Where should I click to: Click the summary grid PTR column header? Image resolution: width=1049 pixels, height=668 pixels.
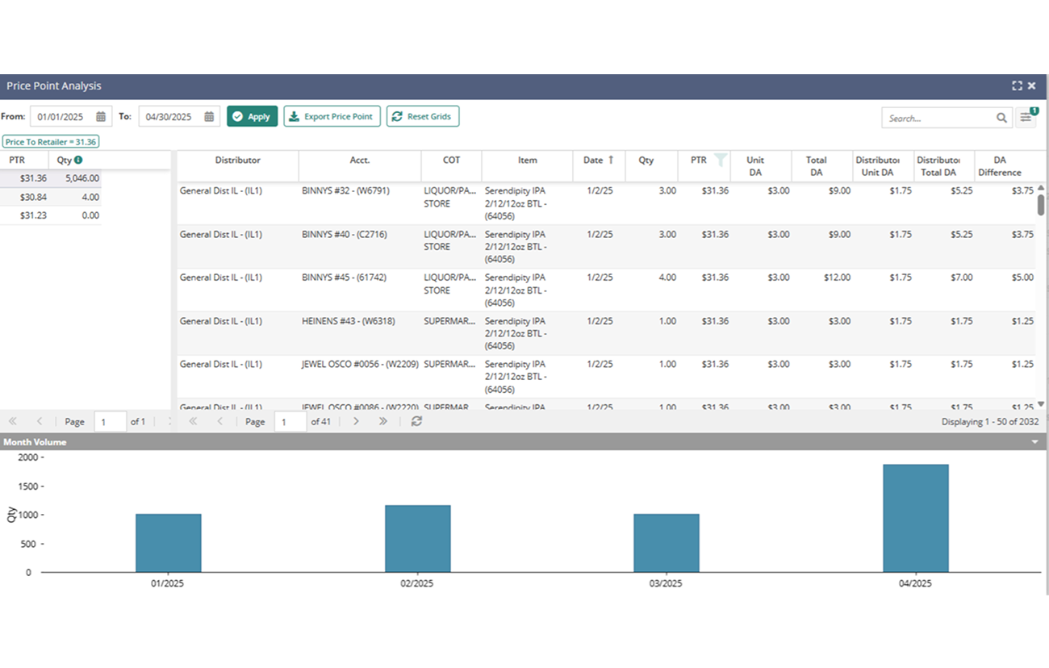[24, 160]
